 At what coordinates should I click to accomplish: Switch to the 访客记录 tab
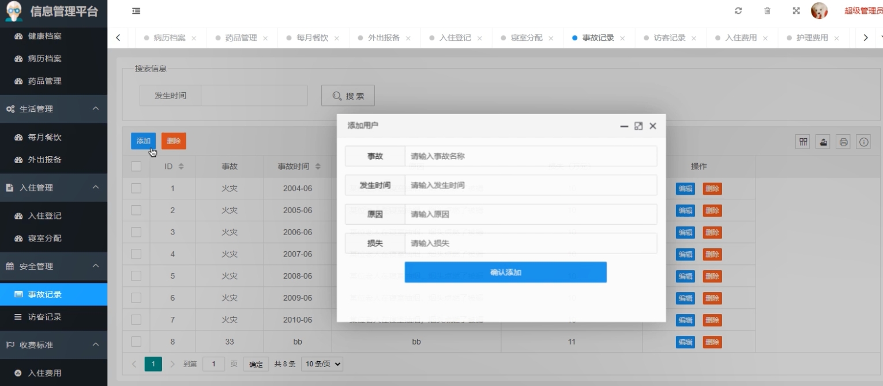pos(669,38)
